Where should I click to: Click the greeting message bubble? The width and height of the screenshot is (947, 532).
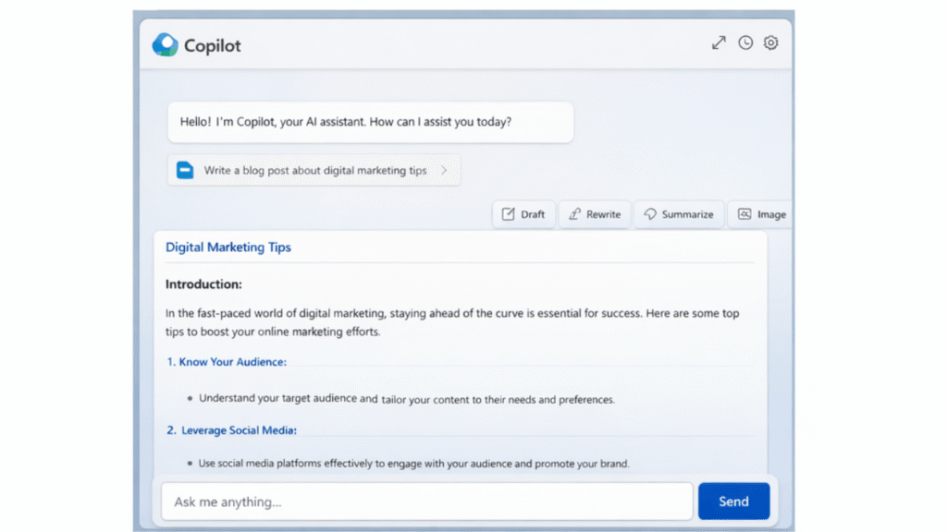click(x=369, y=121)
